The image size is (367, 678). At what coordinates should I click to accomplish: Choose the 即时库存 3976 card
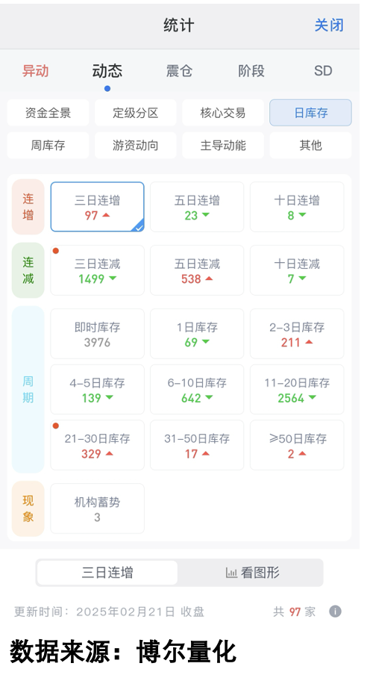[x=98, y=334]
